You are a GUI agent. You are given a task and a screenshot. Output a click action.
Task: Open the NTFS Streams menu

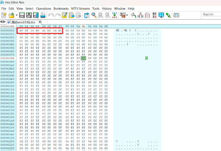point(80,8)
